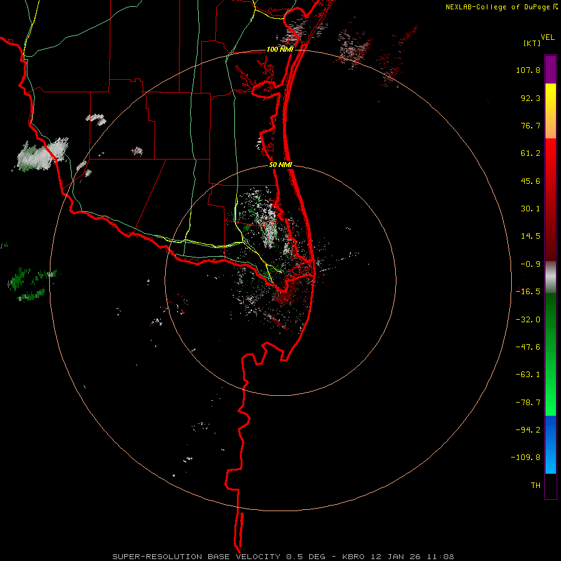Click the 50 NMI range ring label

coord(280,165)
